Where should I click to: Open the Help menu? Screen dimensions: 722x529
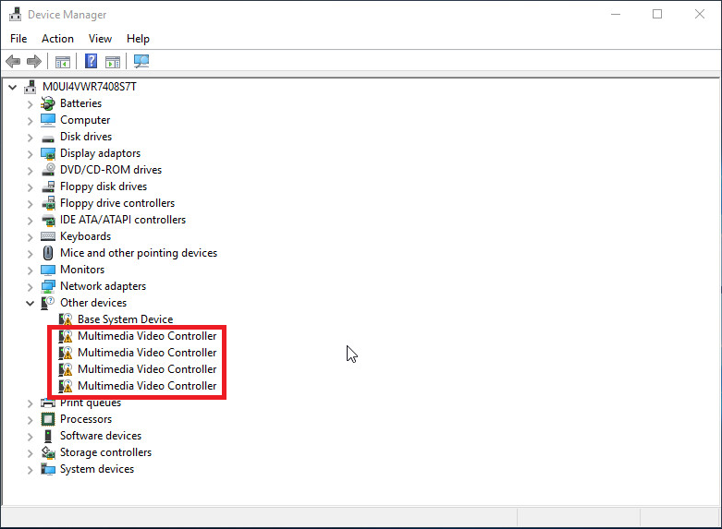pyautogui.click(x=138, y=39)
